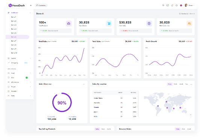The image size is (203, 140).
Task: Zoom in on the world map
Action: coord(191,115)
